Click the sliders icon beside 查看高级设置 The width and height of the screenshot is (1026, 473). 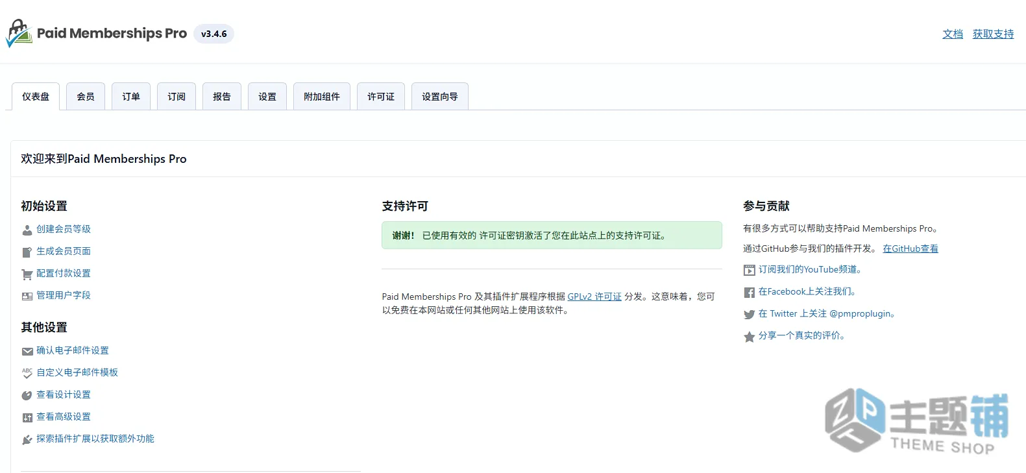pos(27,417)
